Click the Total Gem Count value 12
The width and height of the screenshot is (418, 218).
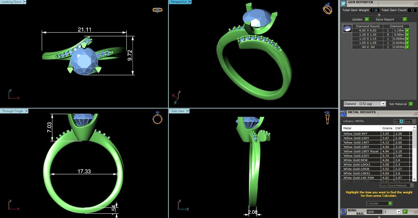tap(412, 10)
